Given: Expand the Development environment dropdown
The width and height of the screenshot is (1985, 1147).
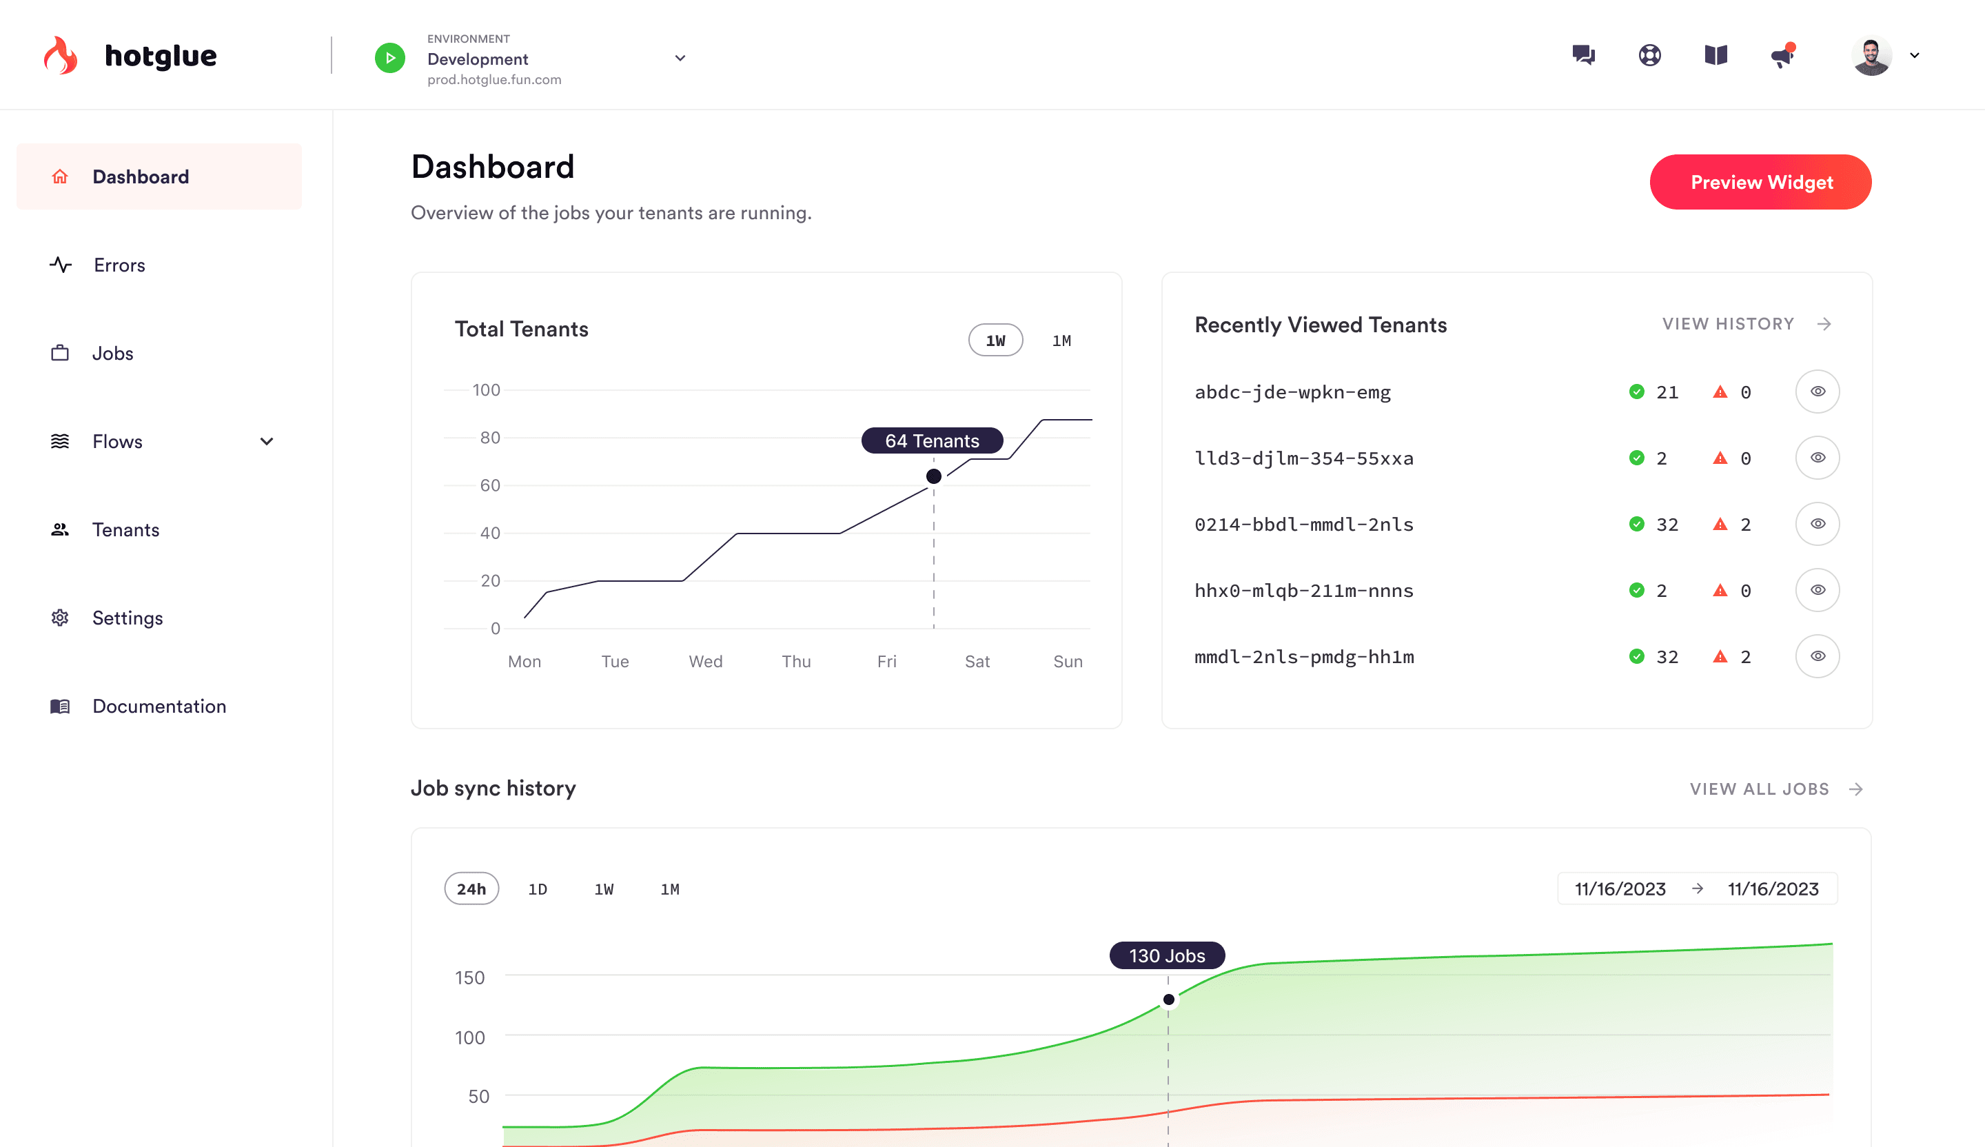Looking at the screenshot, I should click(680, 59).
